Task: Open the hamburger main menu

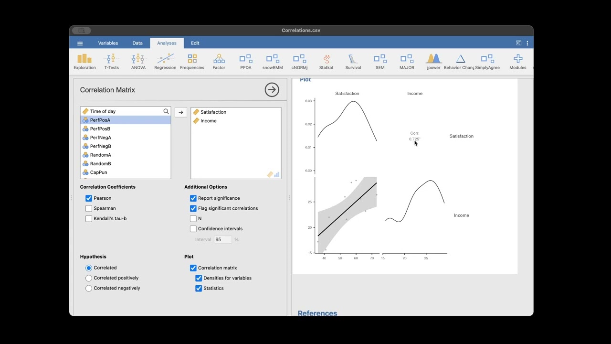Action: 80,43
